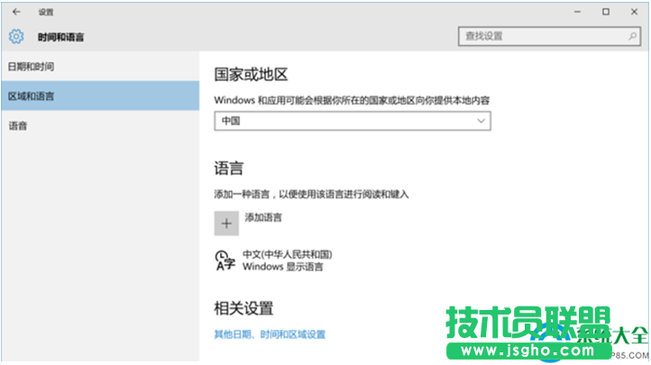Select 区域和语言 in the sidebar
The width and height of the screenshot is (651, 365).
click(x=32, y=96)
